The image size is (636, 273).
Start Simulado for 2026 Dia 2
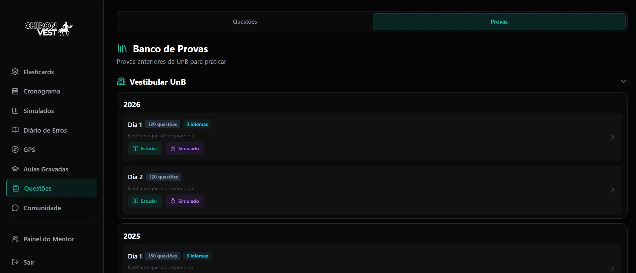[x=185, y=201]
